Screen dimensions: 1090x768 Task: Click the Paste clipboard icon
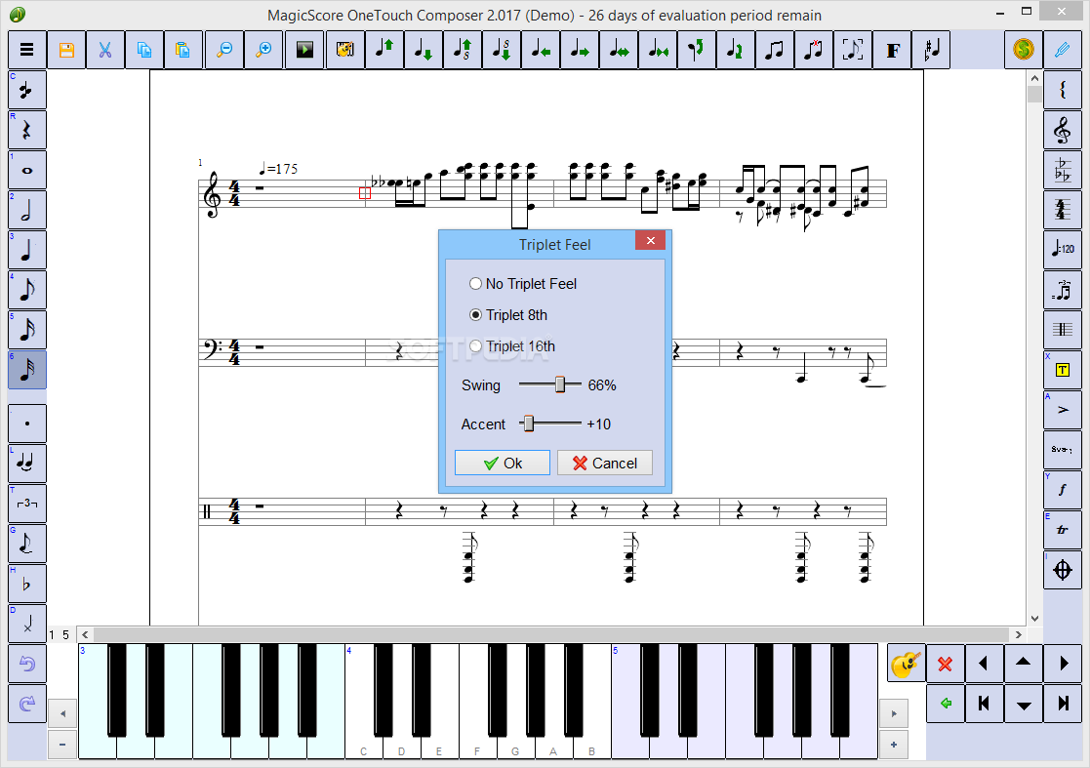(x=182, y=50)
